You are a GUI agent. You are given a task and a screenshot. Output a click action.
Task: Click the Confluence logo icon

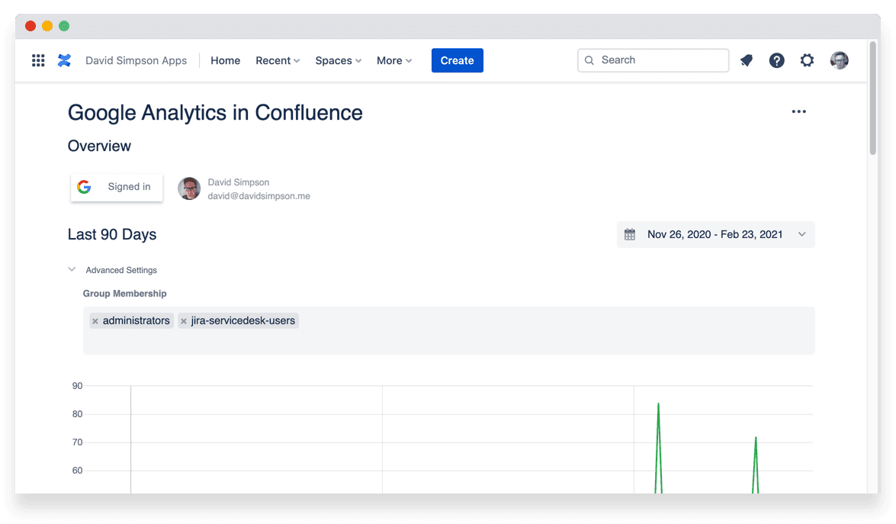point(64,60)
